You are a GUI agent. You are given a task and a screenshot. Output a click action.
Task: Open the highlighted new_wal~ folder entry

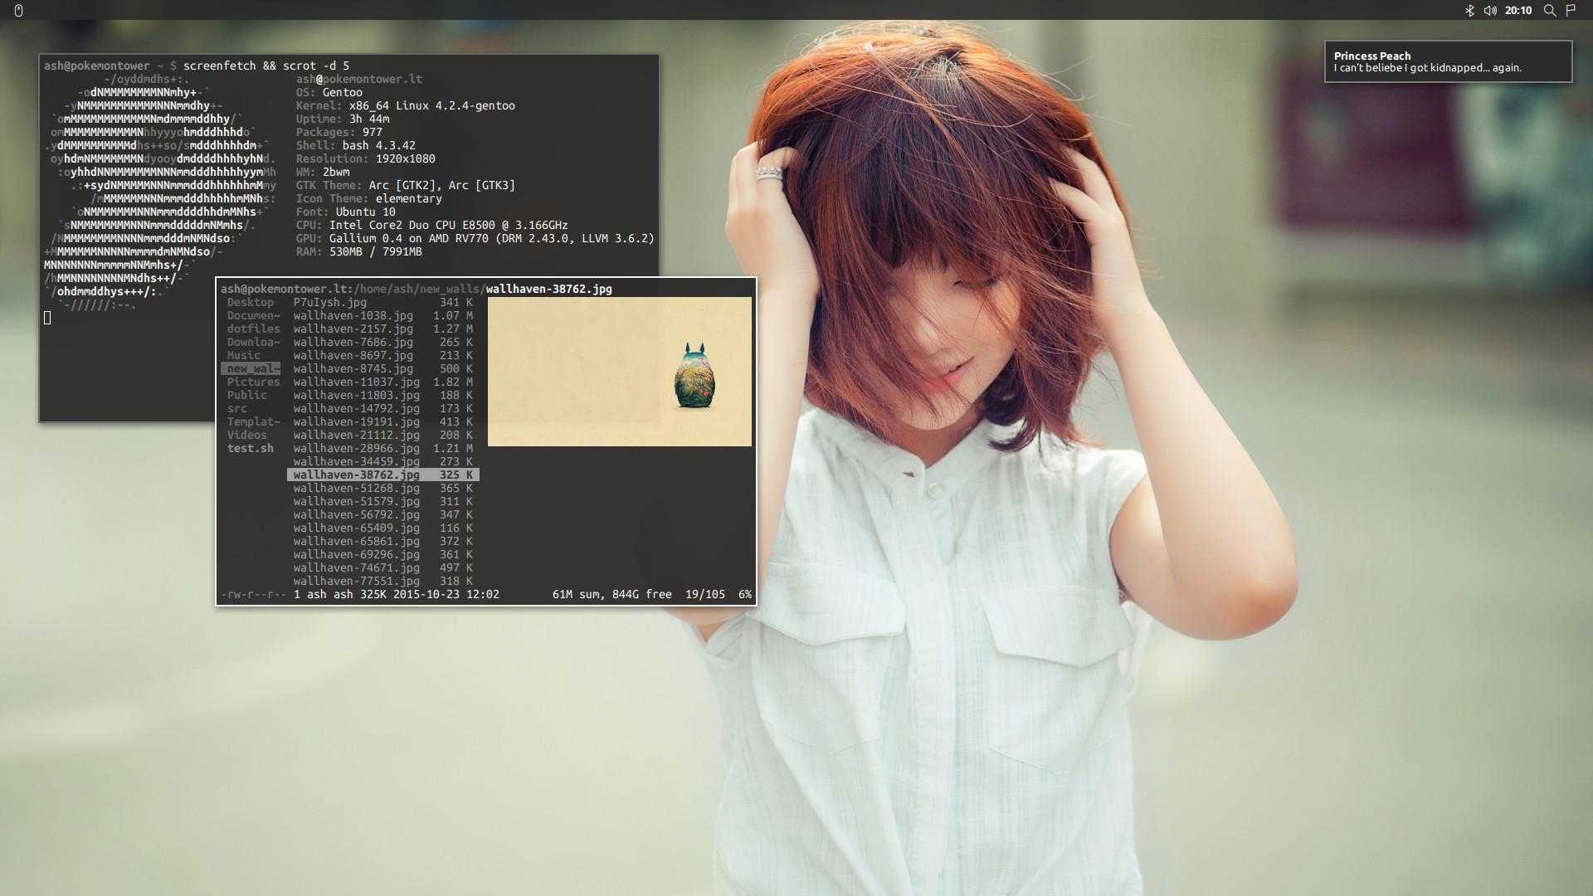click(x=252, y=369)
